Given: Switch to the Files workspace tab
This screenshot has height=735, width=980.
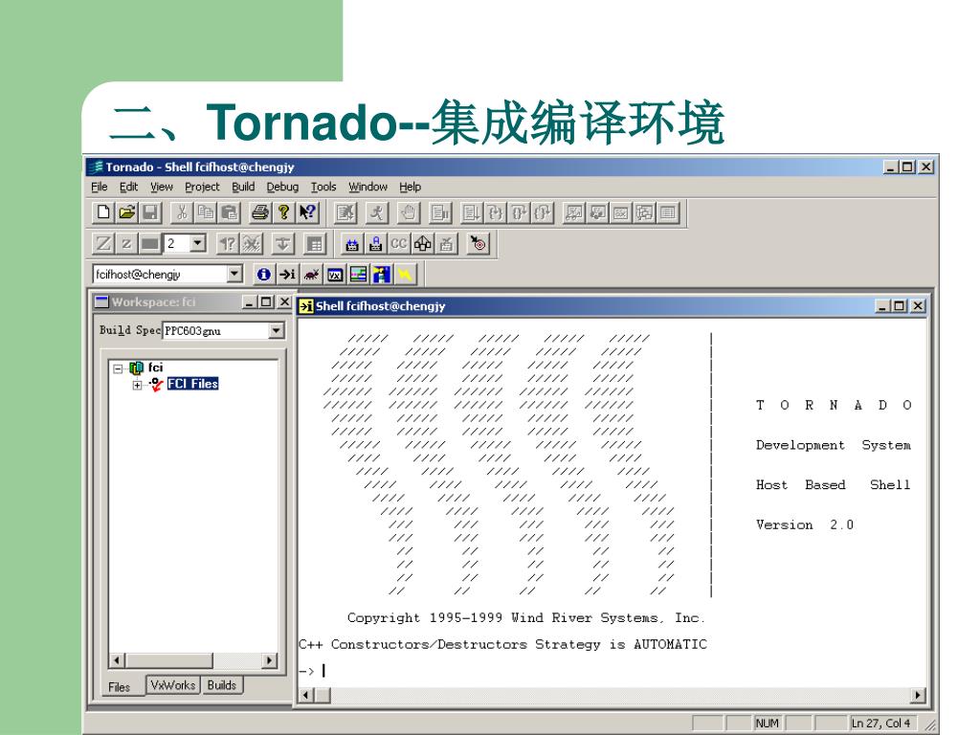Looking at the screenshot, I should coord(120,687).
